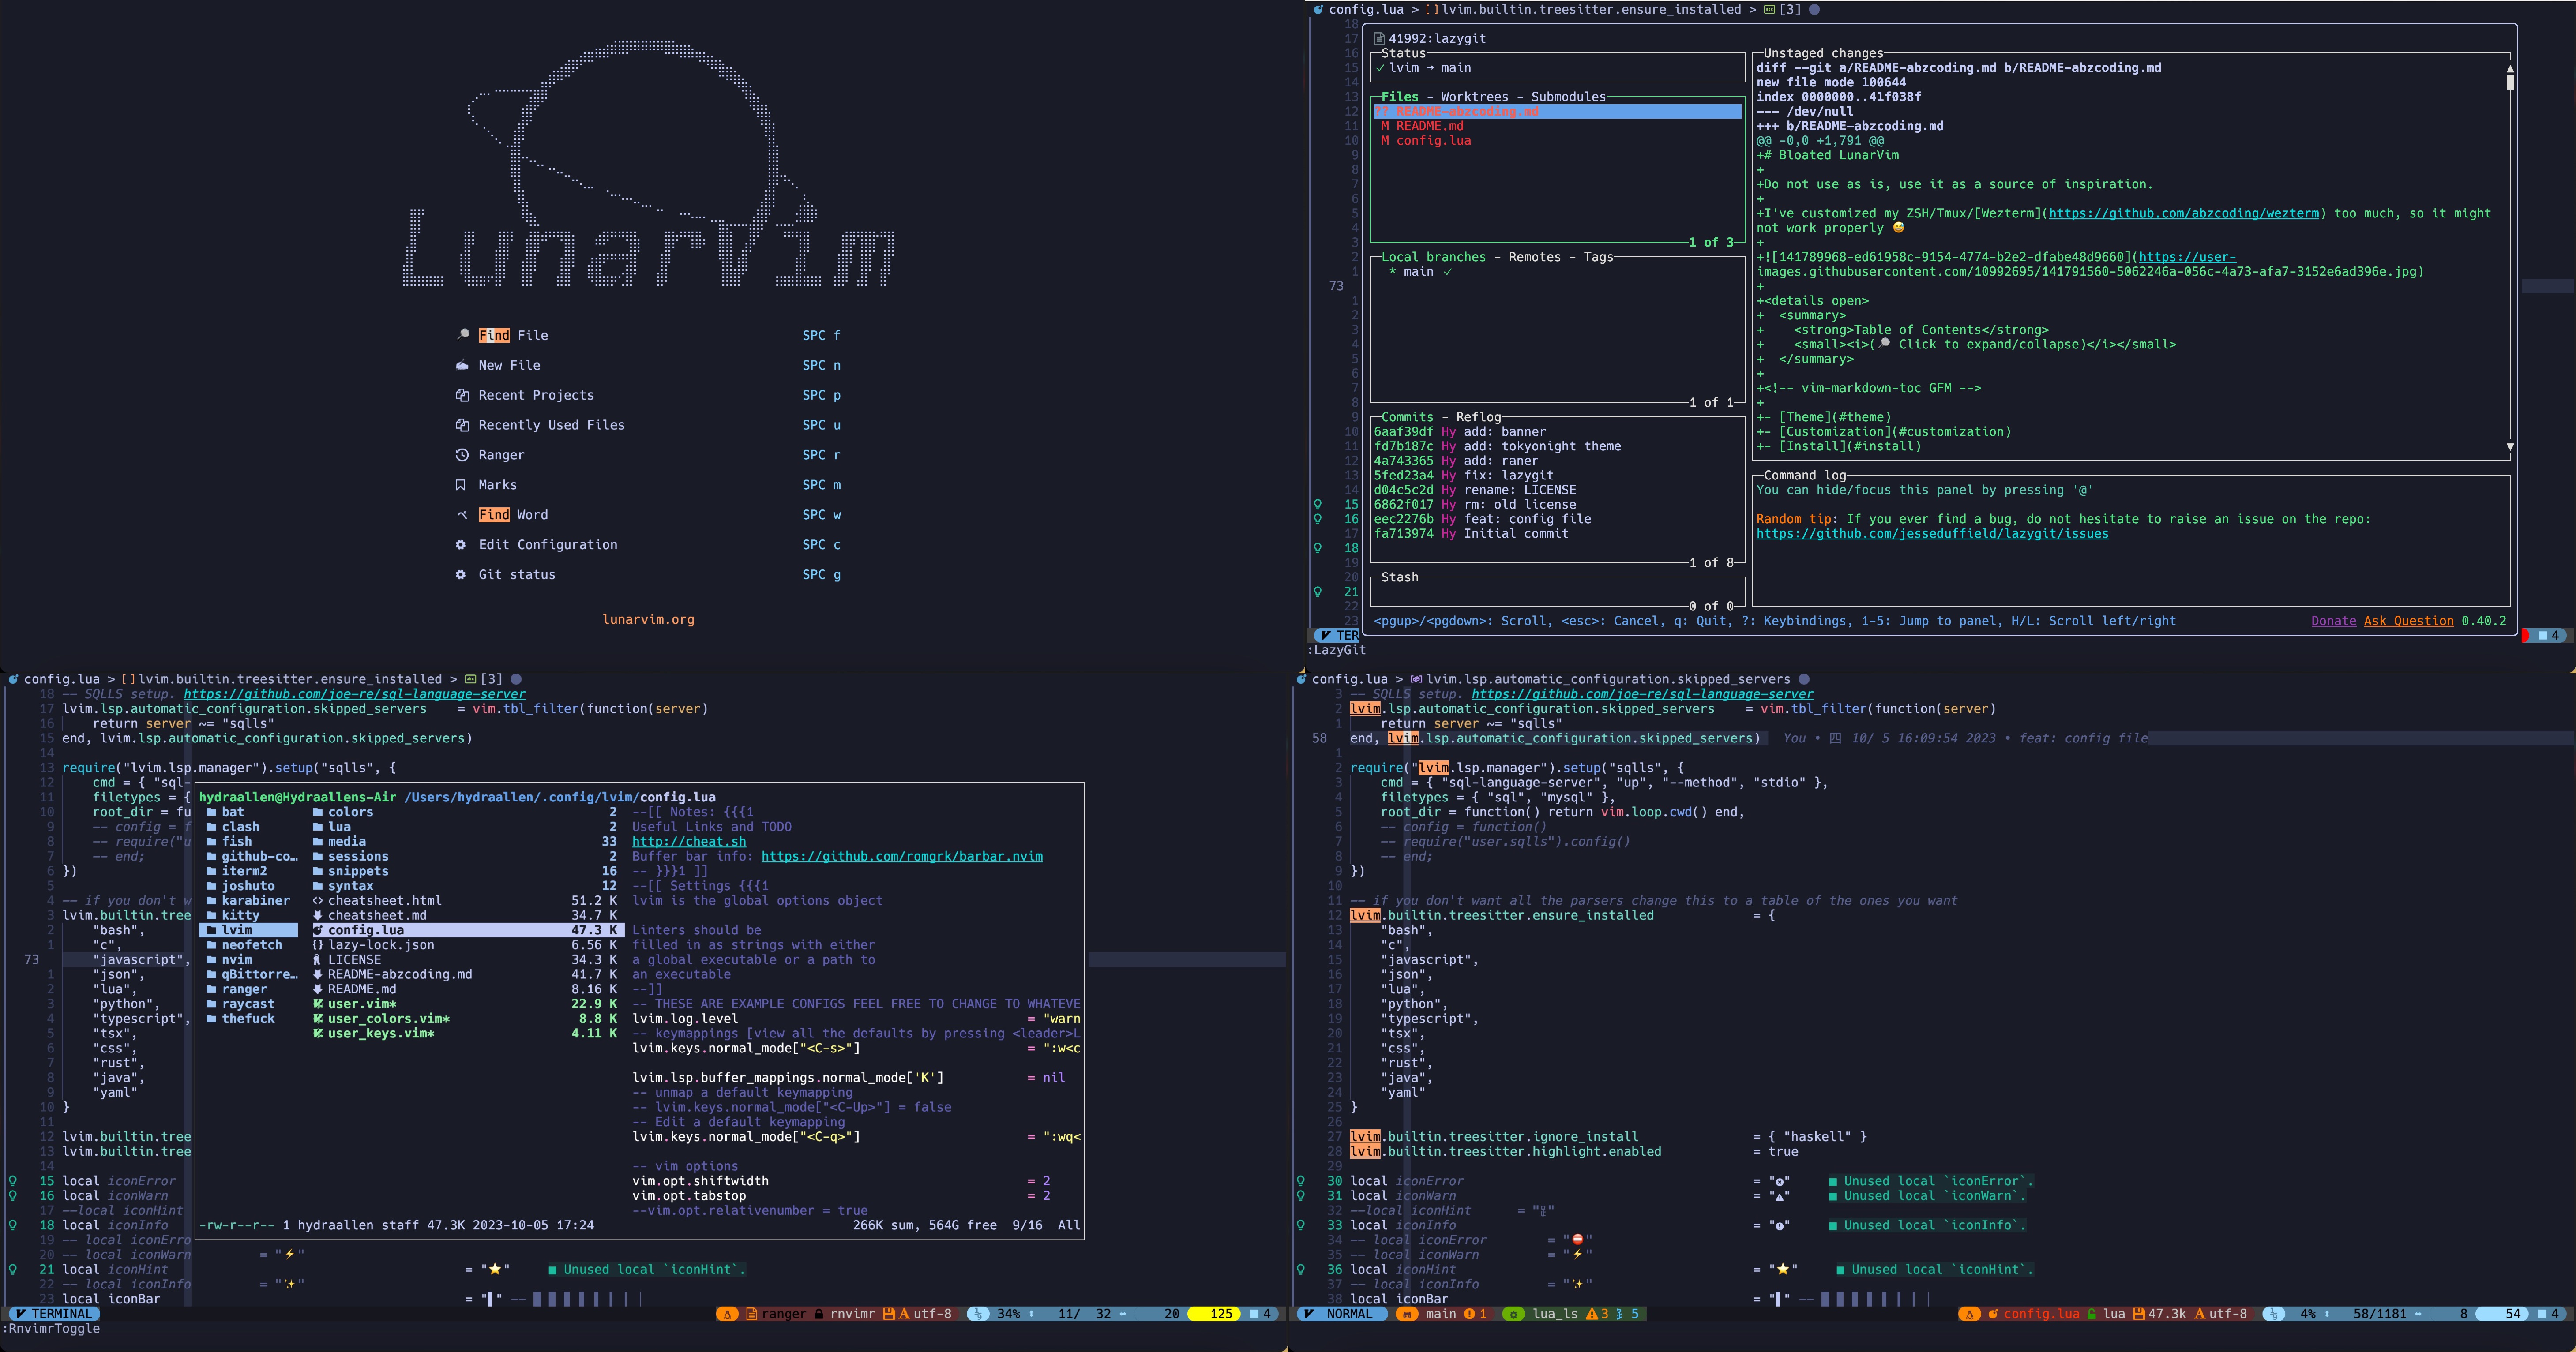Image resolution: width=2576 pixels, height=1352 pixels.
Task: Click the Find File magnifier icon on dashboard
Action: click(x=462, y=335)
